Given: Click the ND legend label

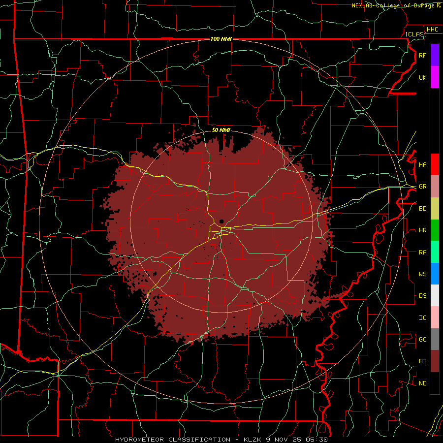Looking at the screenshot, I should [422, 383].
